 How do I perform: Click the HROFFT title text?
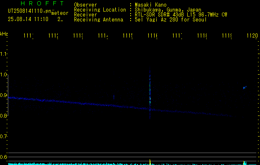click(42, 3)
